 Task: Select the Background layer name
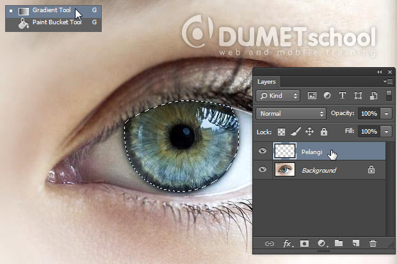(x=319, y=171)
